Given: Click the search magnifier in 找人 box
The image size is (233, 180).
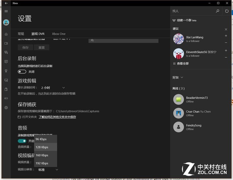Looking at the screenshot, I should click(217, 11).
